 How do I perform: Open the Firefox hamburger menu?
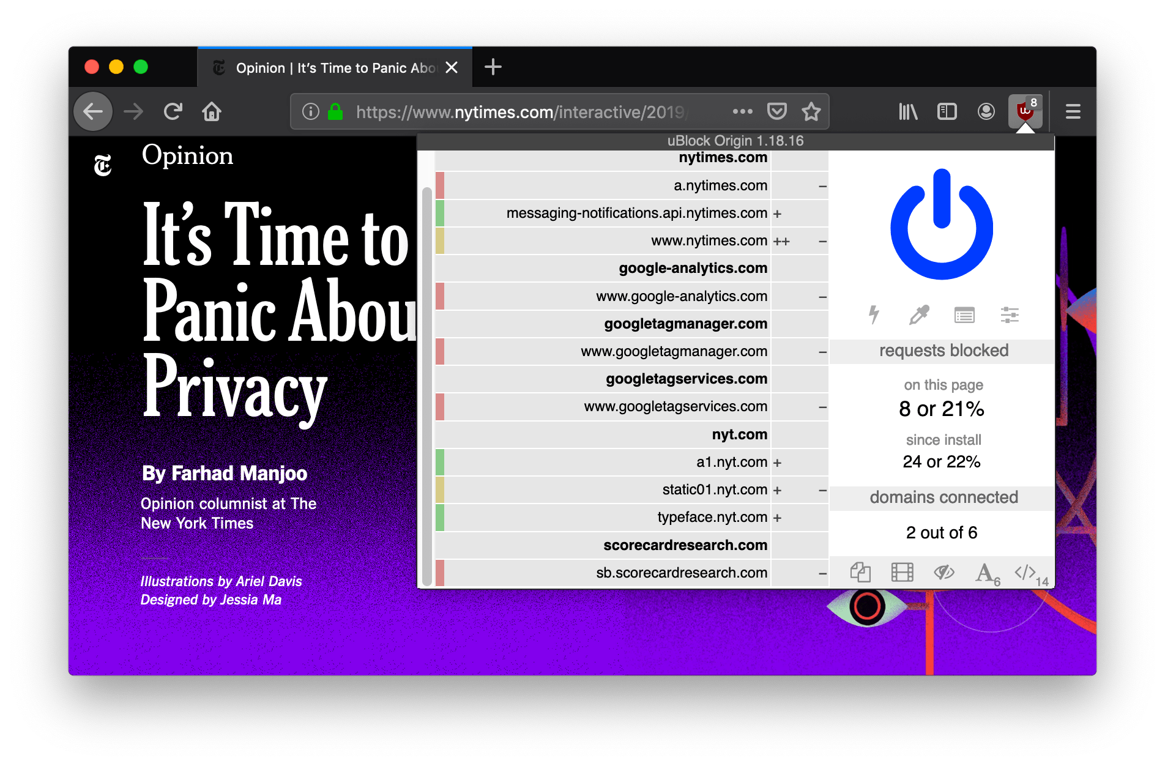1073,111
